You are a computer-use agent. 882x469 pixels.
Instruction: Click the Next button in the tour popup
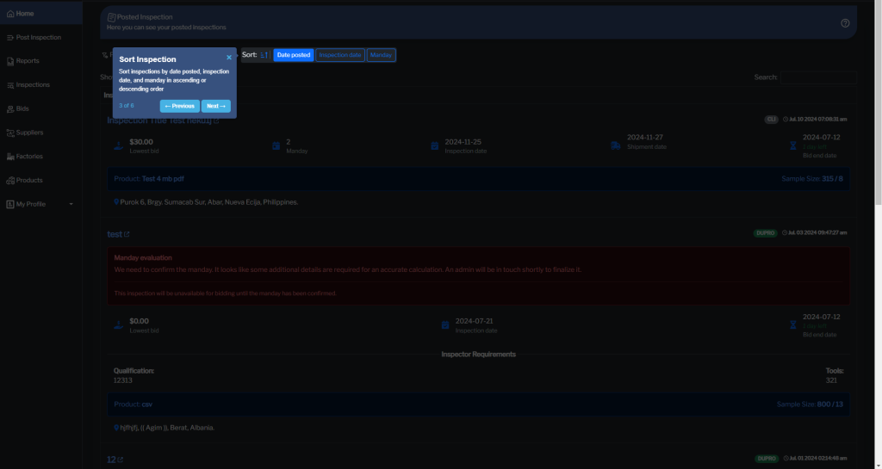tap(216, 106)
